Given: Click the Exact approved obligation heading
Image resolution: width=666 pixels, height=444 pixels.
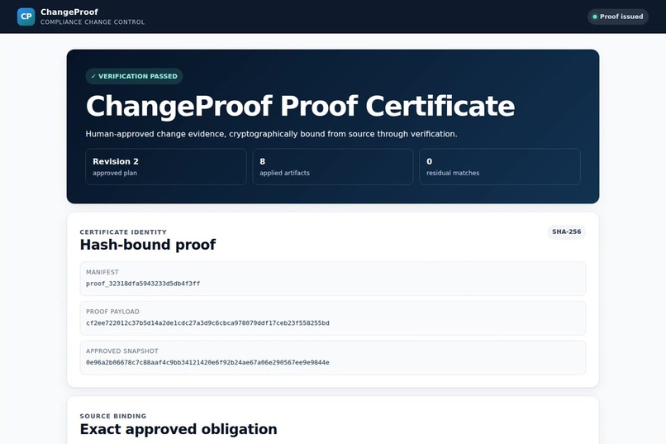Looking at the screenshot, I should point(178,429).
